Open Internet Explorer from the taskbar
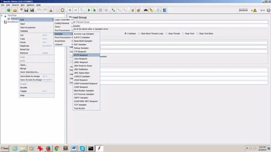The image size is (271, 152). (15, 148)
